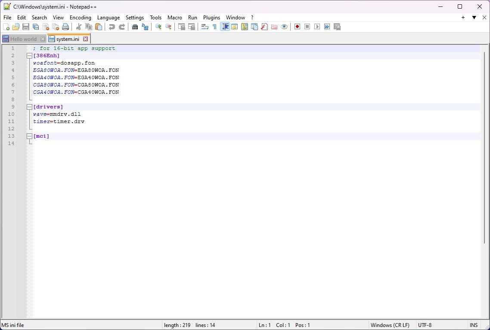Image resolution: width=490 pixels, height=330 pixels.
Task: Click the vertical scrollbar thumb
Action: [x=485, y=148]
